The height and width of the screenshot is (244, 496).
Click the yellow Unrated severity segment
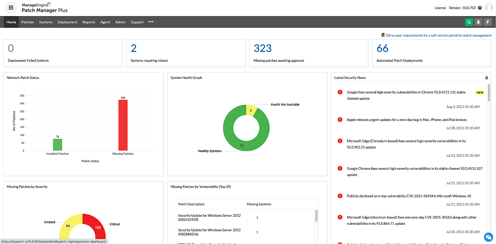pos(68,225)
